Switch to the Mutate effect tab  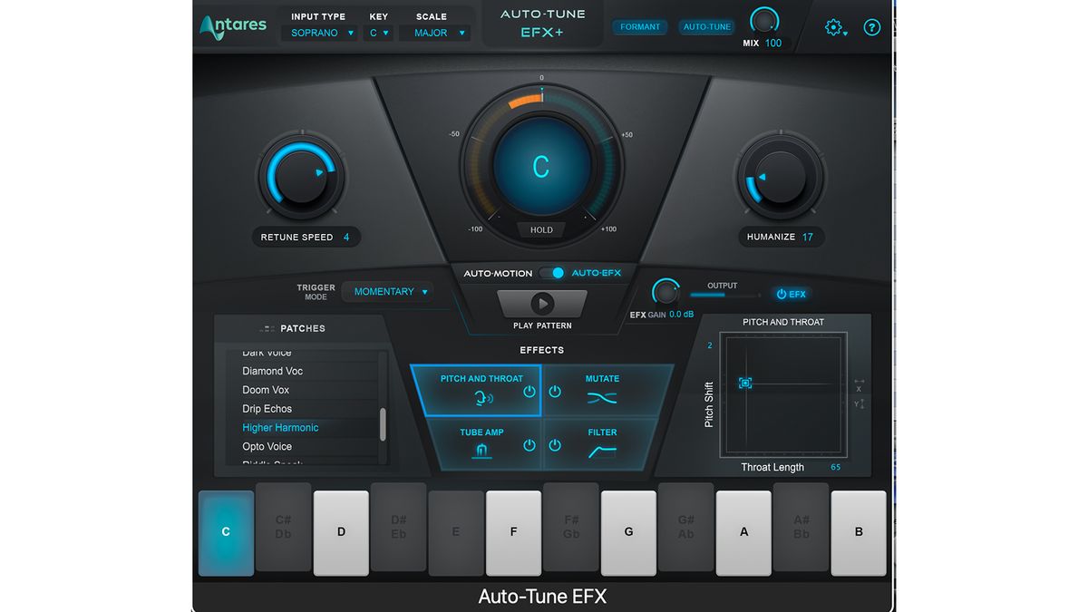click(601, 388)
